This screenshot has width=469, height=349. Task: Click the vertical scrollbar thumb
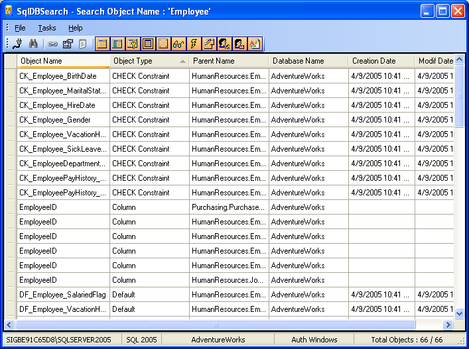(459, 96)
